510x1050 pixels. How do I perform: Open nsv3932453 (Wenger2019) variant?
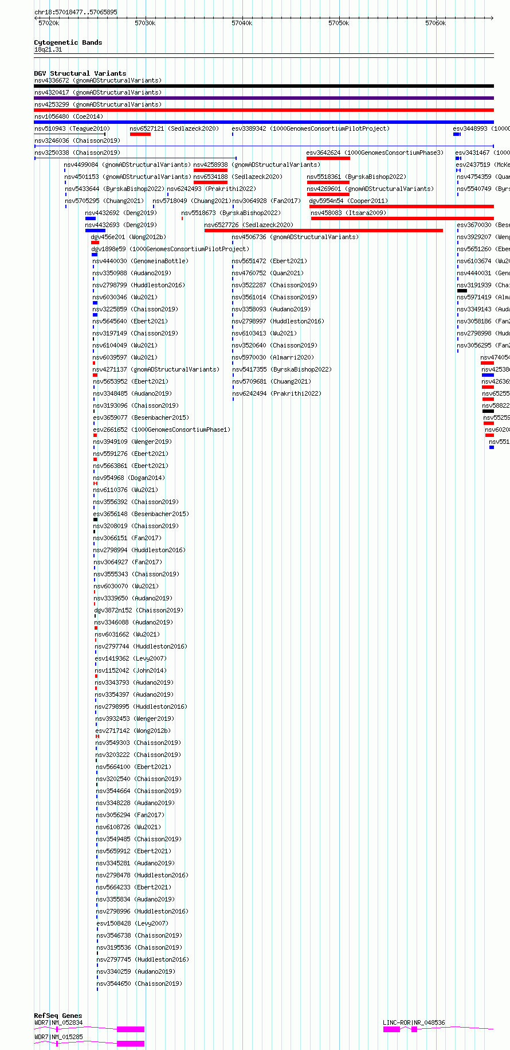click(x=135, y=719)
